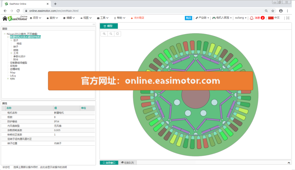Collapse the 定子 tree node
295x170 pixels.
click(x=11, y=40)
